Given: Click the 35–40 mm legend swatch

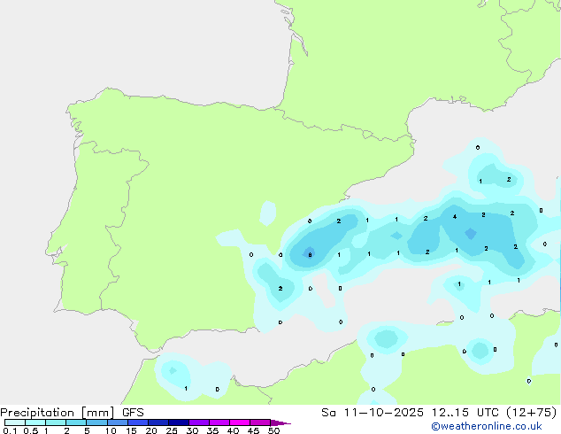Looking at the screenshot, I should pyautogui.click(x=219, y=422).
